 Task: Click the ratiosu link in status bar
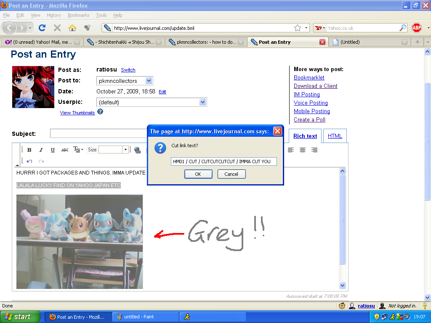(366, 306)
